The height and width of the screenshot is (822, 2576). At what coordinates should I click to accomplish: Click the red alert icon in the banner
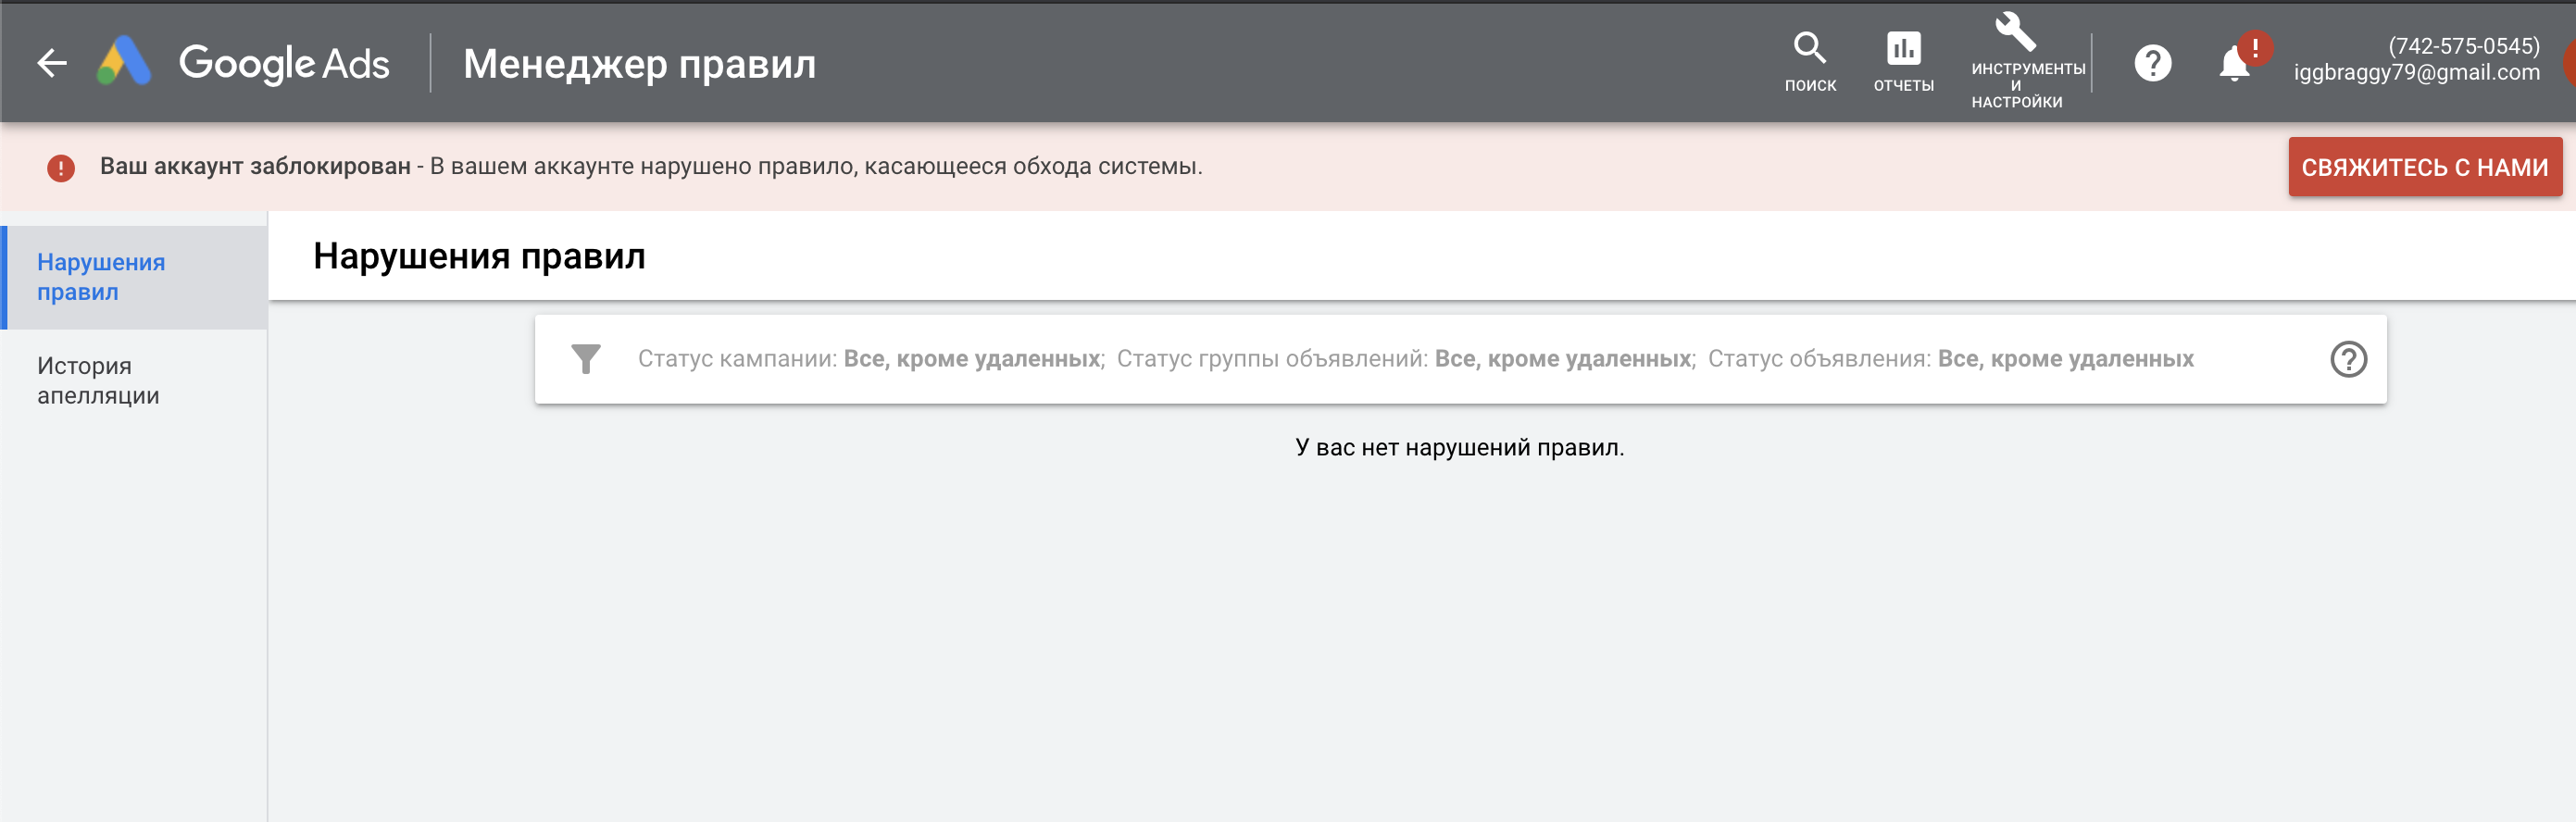coord(61,167)
